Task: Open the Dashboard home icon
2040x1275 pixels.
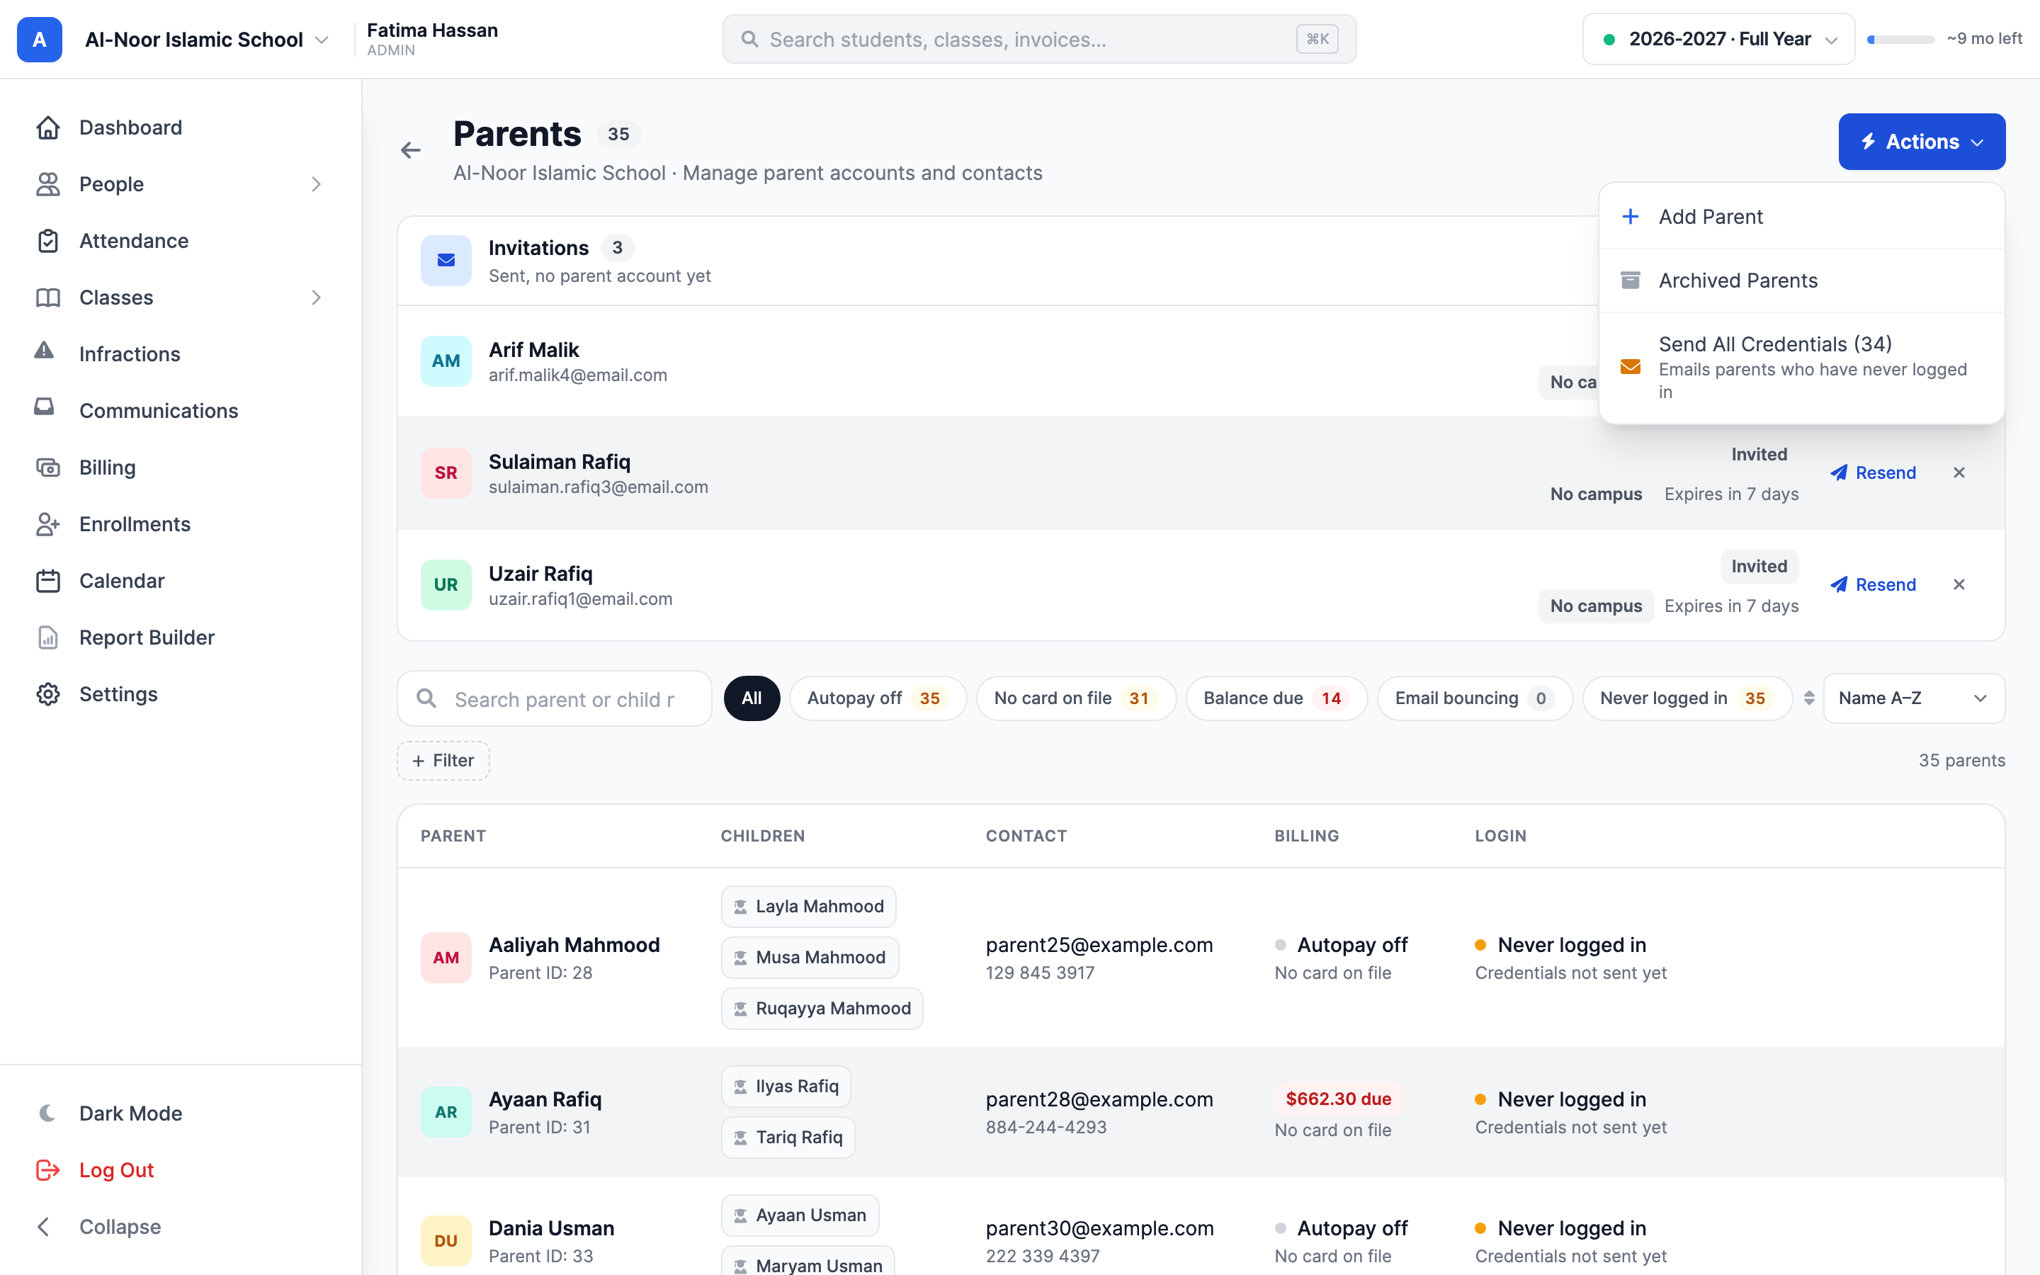Action: coord(48,127)
